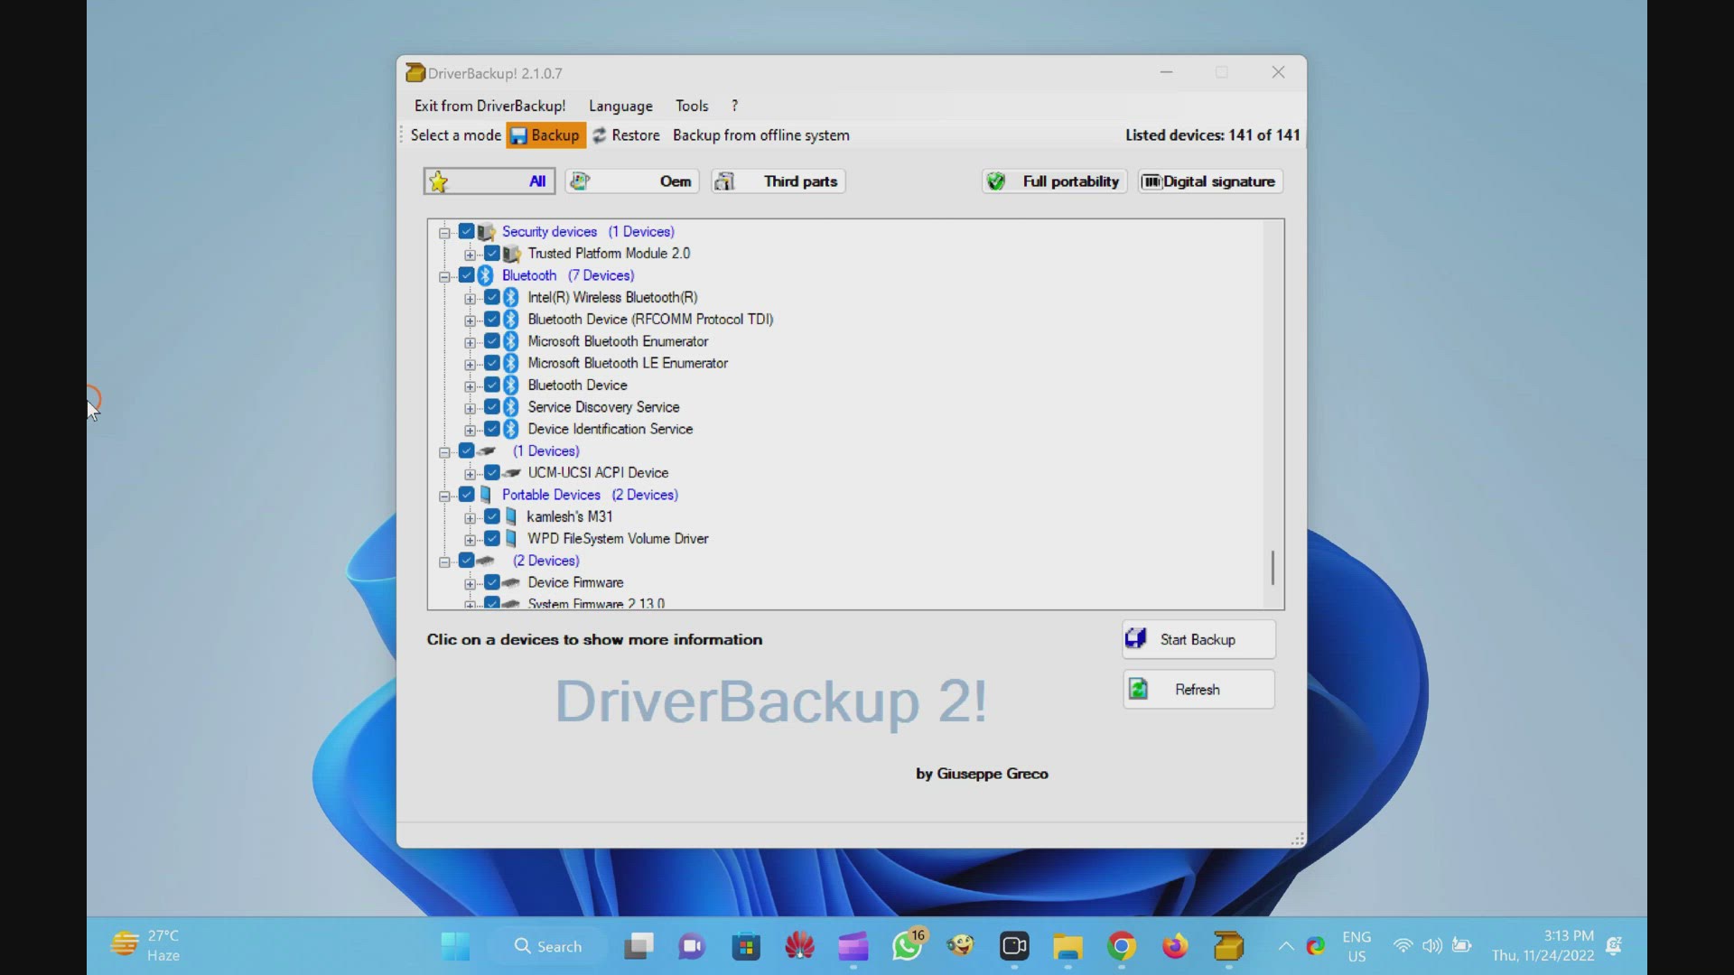Click the icon next to WPD FileSystem Volume Driver

click(511, 539)
